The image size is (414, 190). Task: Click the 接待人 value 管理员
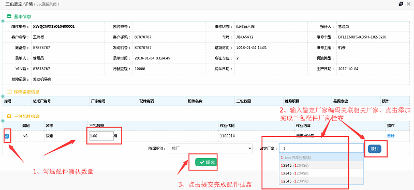pyautogui.click(x=344, y=27)
